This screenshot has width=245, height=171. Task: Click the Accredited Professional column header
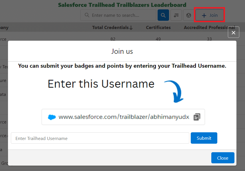coord(209,28)
